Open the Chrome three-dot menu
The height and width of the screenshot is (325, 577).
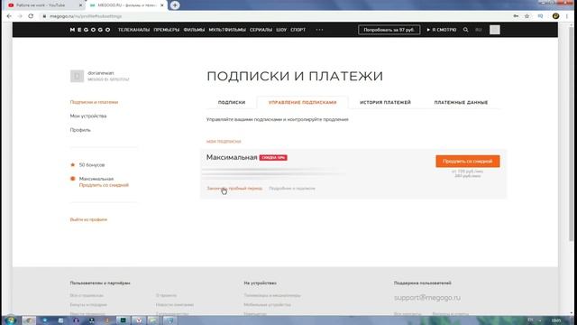tap(567, 16)
